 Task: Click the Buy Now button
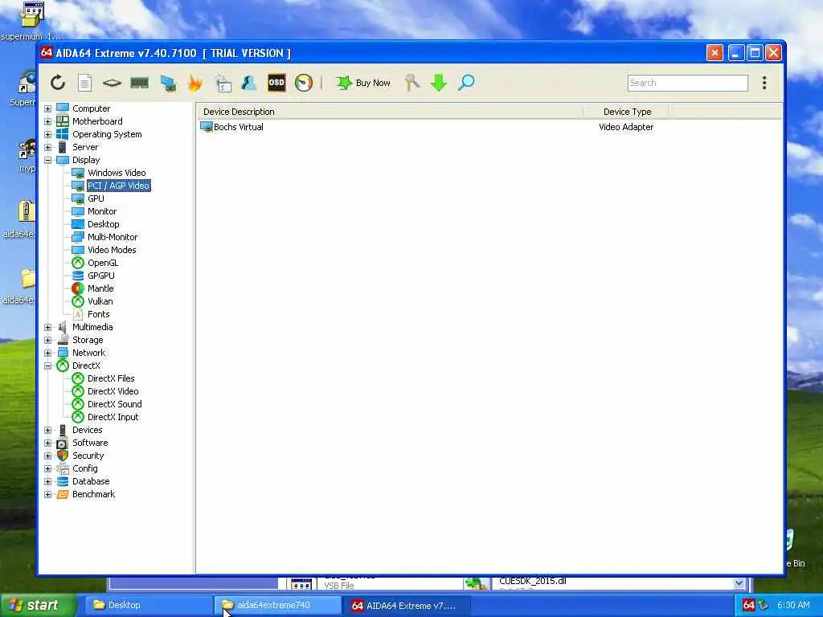363,83
